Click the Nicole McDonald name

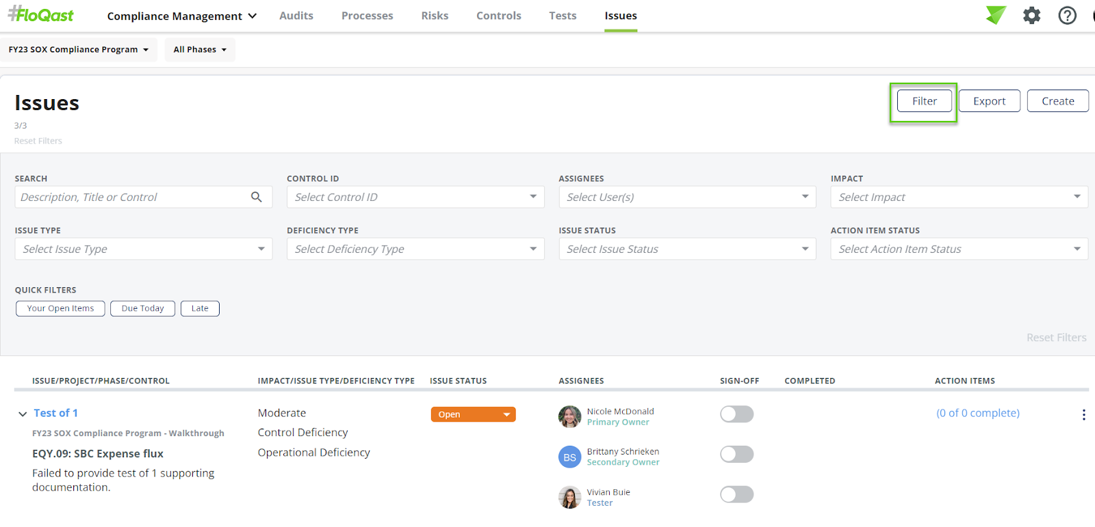point(620,411)
